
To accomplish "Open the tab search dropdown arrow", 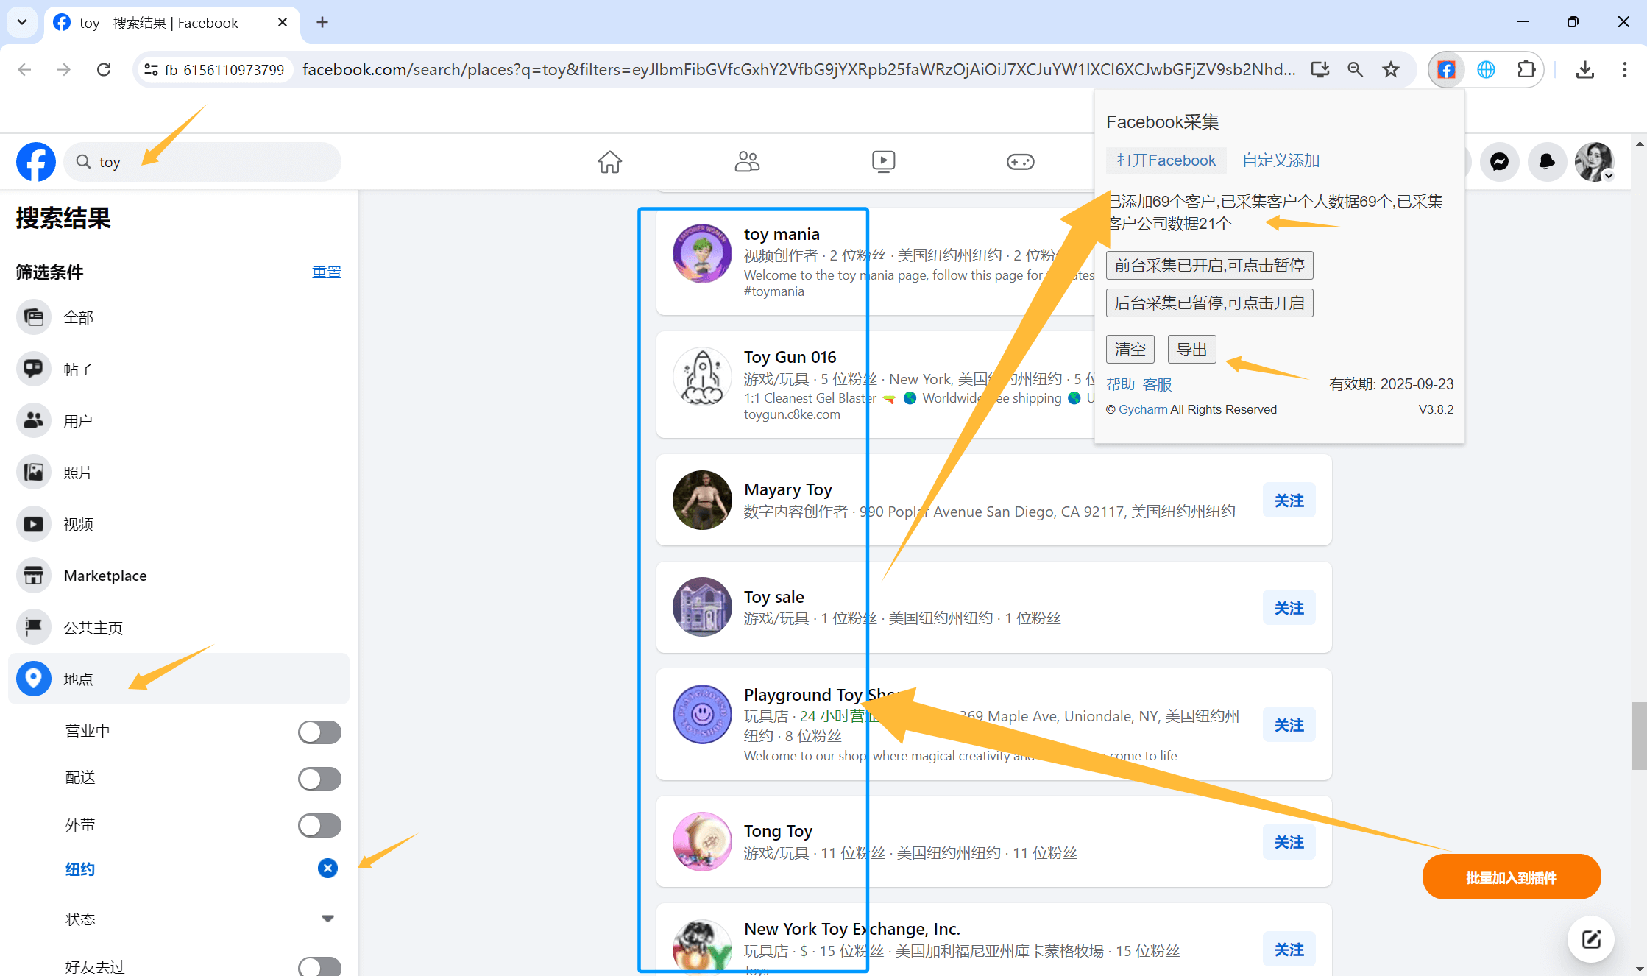I will pyautogui.click(x=22, y=22).
